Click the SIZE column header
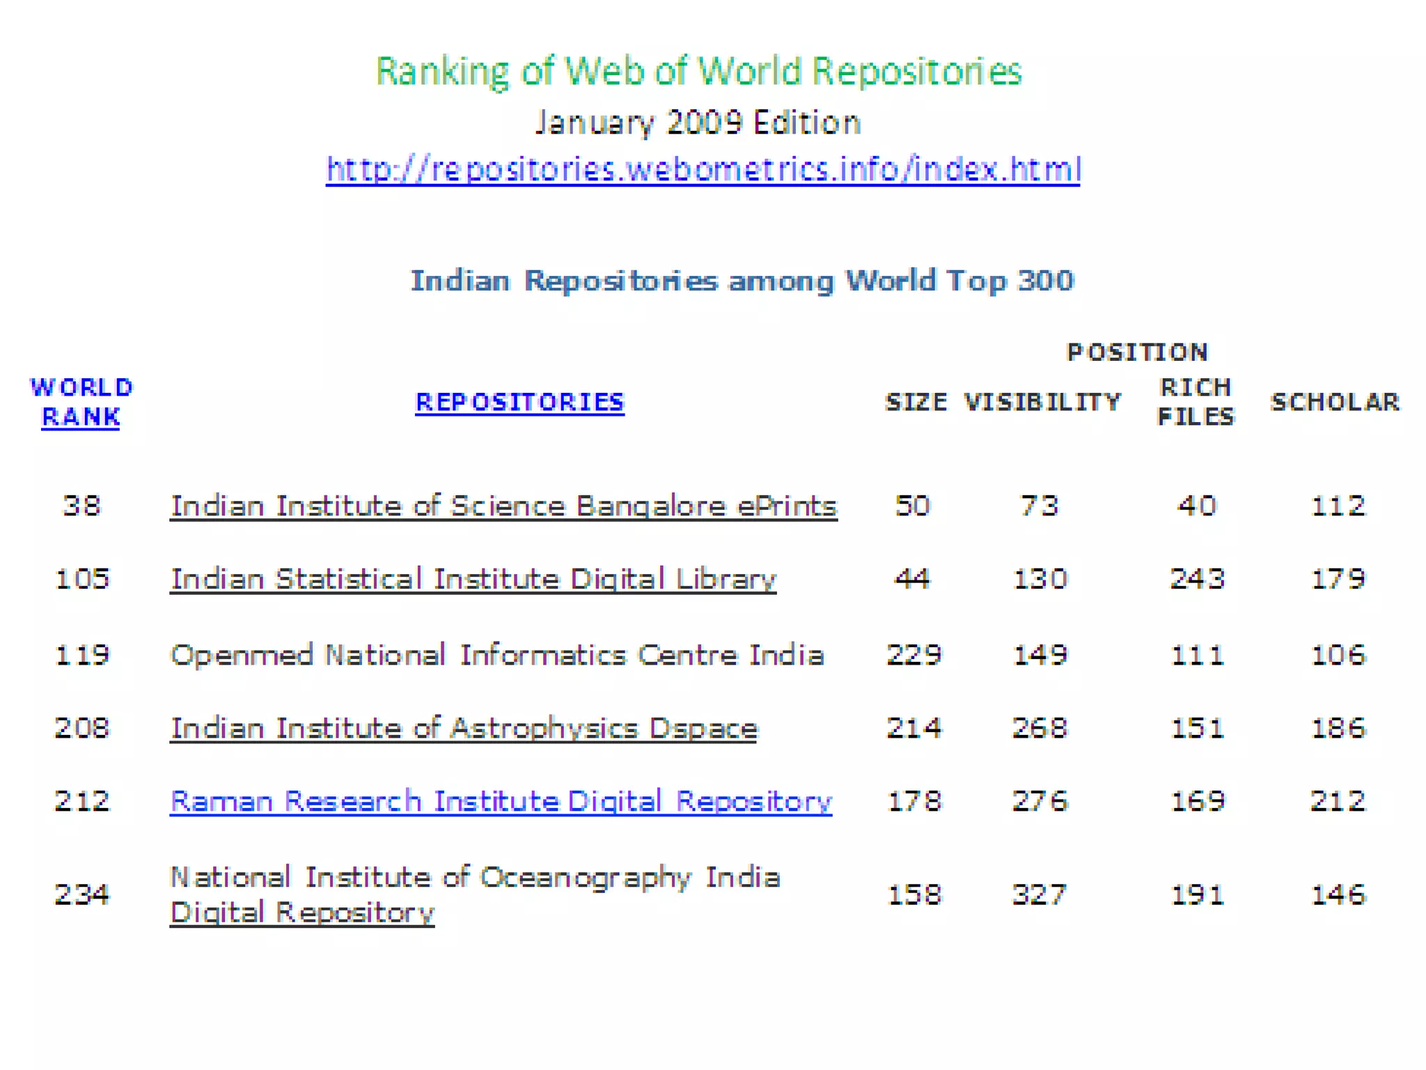The height and width of the screenshot is (1070, 1426). point(915,402)
